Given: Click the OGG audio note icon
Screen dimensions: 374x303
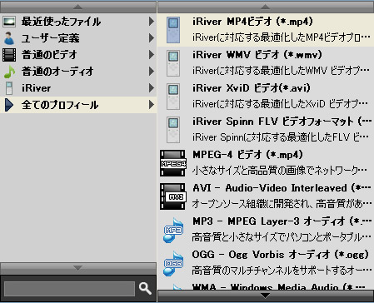Looking at the screenshot, I should (173, 263).
